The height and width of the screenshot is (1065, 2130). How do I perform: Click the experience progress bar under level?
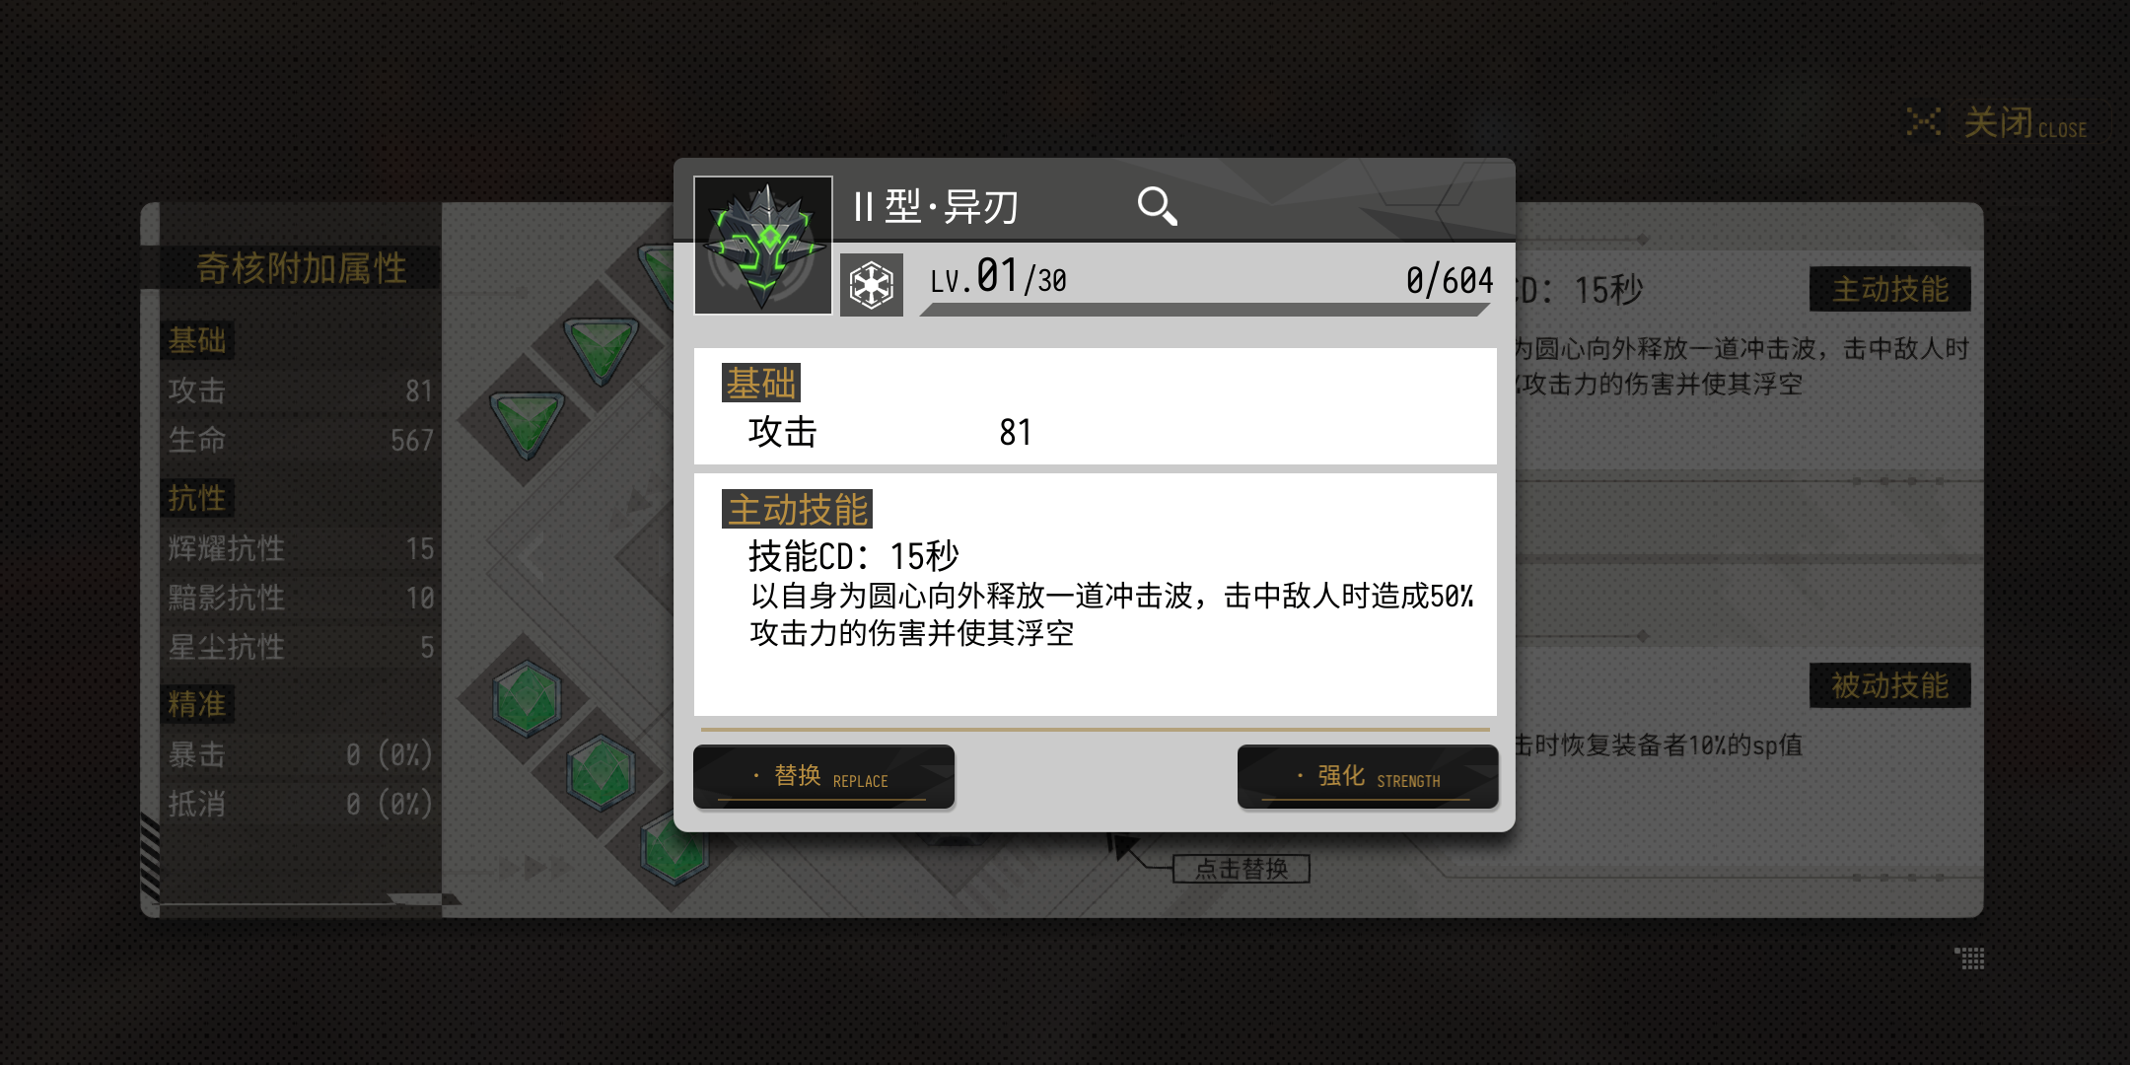pyautogui.click(x=1205, y=310)
